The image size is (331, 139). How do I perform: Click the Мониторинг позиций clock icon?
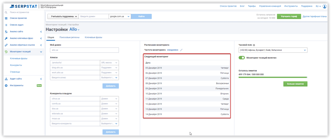(6, 52)
